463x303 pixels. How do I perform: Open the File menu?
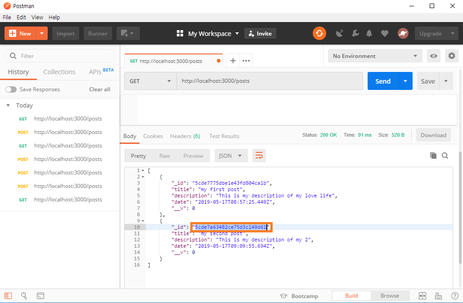pyautogui.click(x=7, y=18)
